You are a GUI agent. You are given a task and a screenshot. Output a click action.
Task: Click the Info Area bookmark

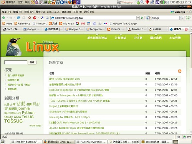[66, 23]
